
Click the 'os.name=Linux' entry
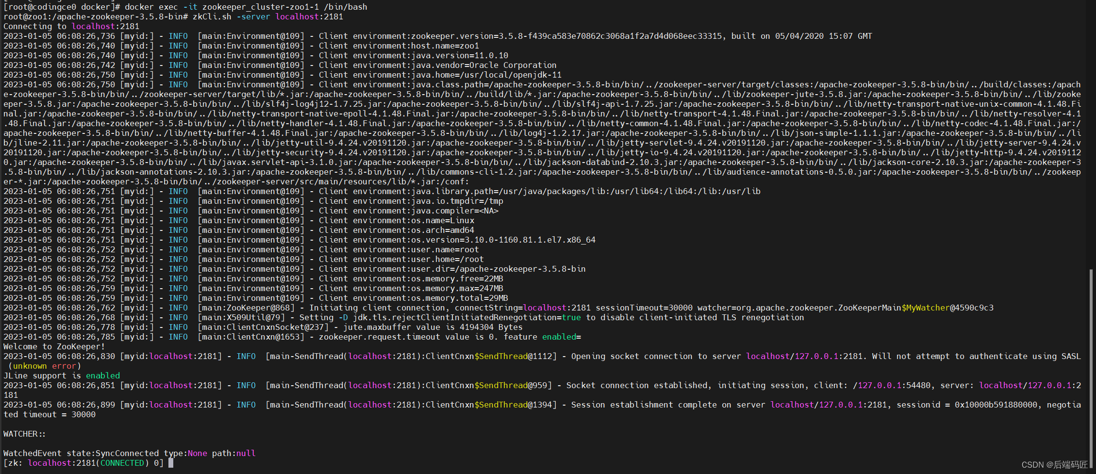tap(443, 220)
